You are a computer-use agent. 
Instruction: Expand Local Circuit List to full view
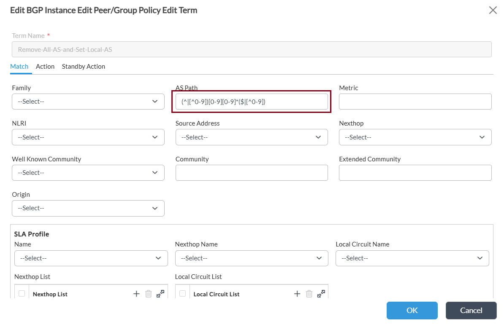(321, 294)
